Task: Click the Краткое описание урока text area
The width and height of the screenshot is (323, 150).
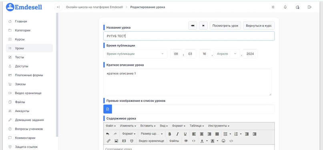Action: [187, 82]
